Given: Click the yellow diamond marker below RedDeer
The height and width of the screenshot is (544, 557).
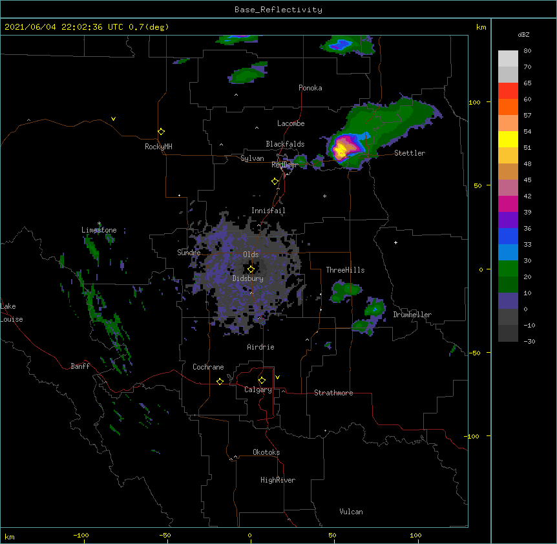Looking at the screenshot, I should tap(275, 182).
